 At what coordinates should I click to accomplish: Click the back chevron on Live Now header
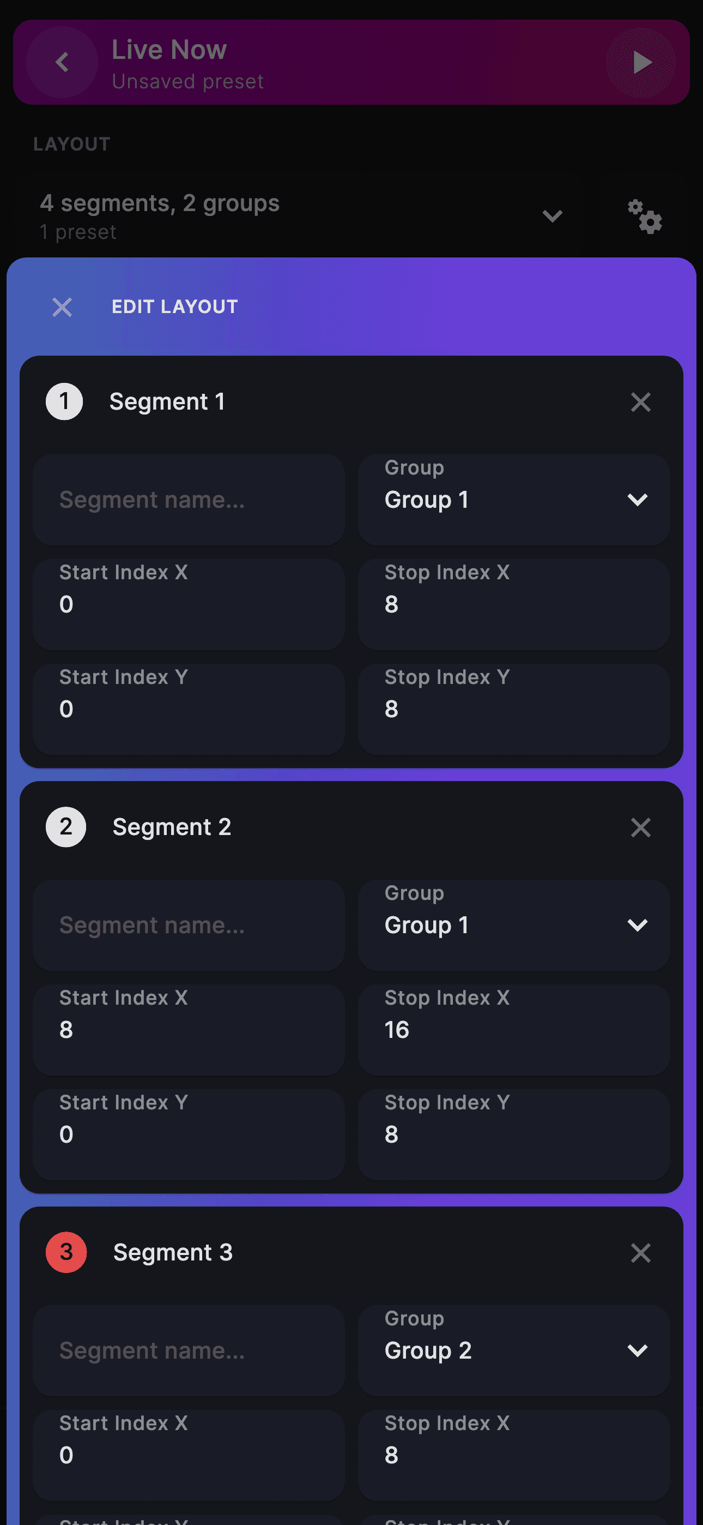[x=62, y=62]
